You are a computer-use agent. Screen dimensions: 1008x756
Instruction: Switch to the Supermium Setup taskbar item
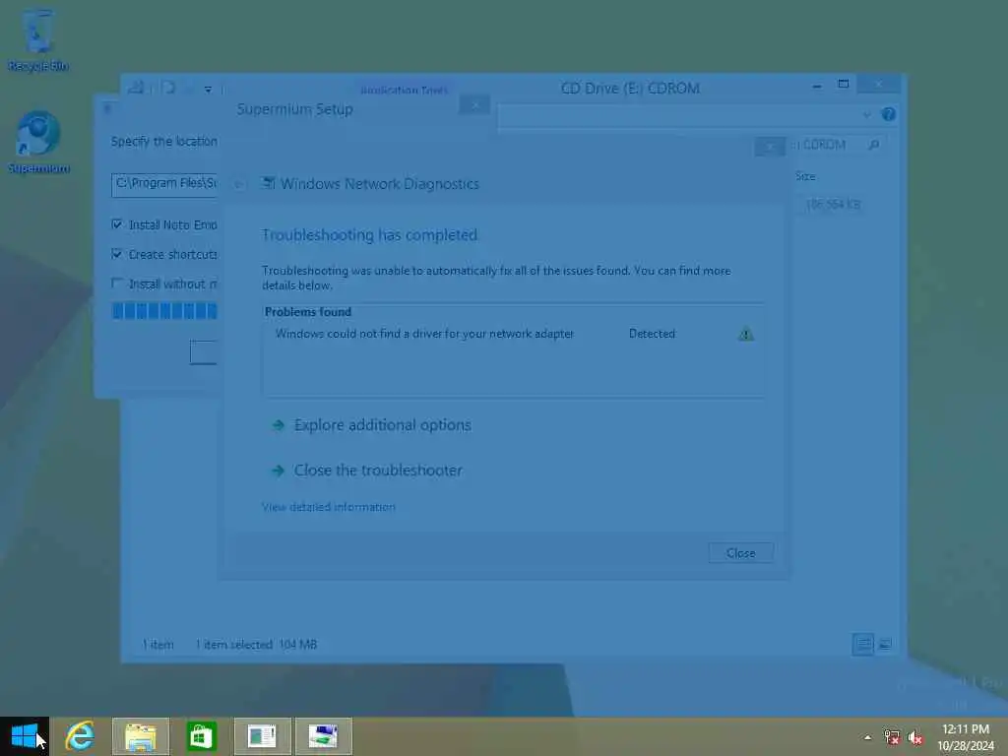pyautogui.click(x=262, y=736)
